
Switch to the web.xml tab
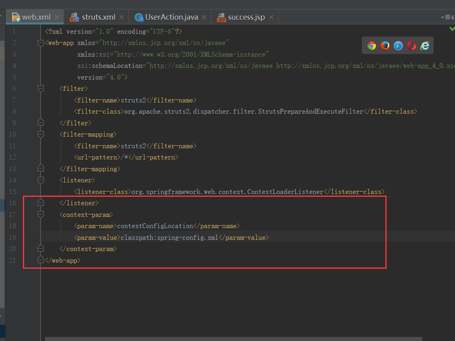point(35,17)
